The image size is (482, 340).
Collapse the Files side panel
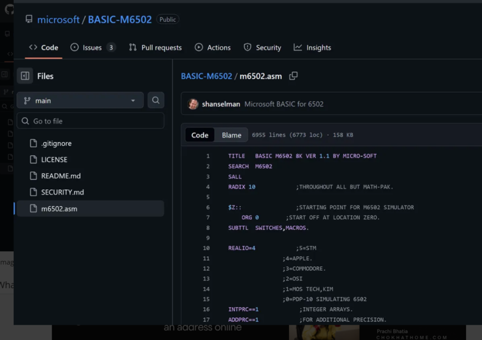(x=25, y=76)
